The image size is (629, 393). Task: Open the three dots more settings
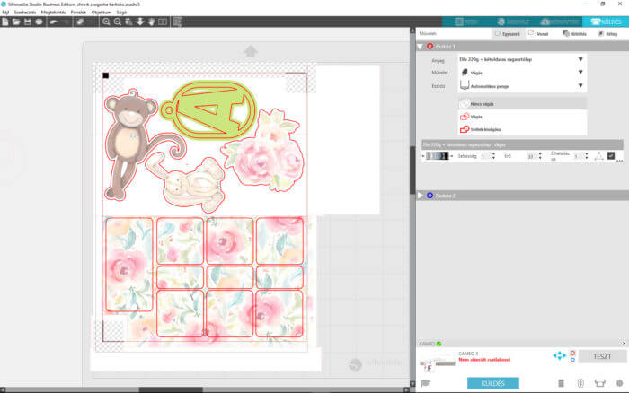click(620, 161)
